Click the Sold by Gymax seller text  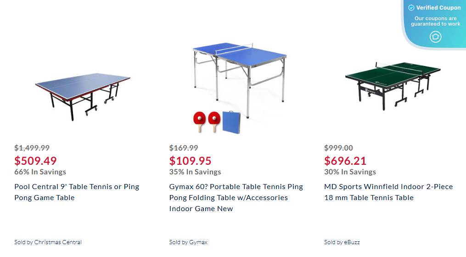click(188, 242)
